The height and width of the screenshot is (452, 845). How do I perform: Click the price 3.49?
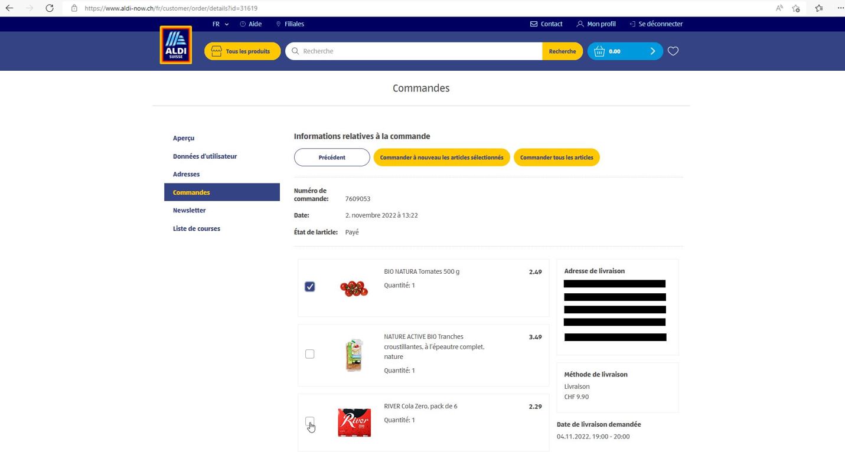[535, 337]
